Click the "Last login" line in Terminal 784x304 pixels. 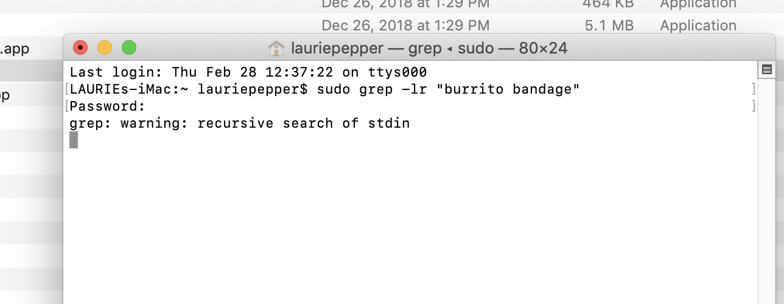(248, 72)
